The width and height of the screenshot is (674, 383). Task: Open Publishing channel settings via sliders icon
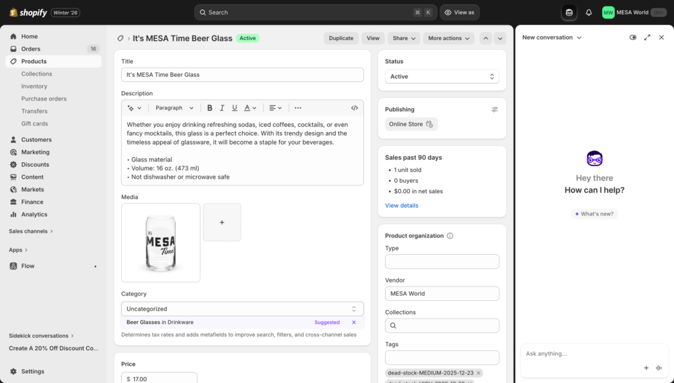pos(494,109)
